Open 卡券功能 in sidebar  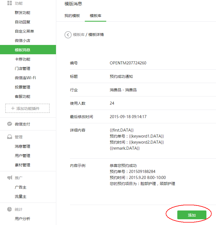coord(23,59)
